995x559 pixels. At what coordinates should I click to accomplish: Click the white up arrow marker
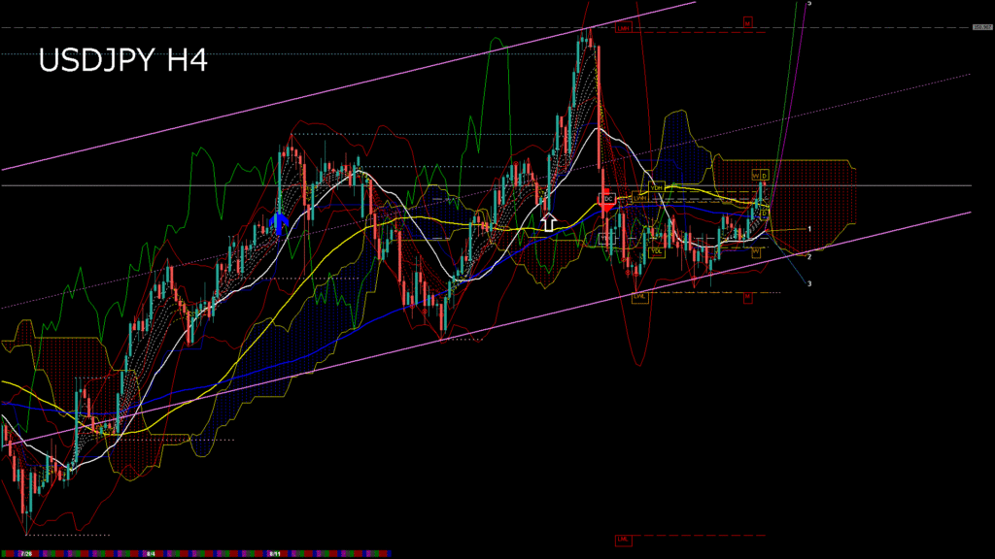548,222
